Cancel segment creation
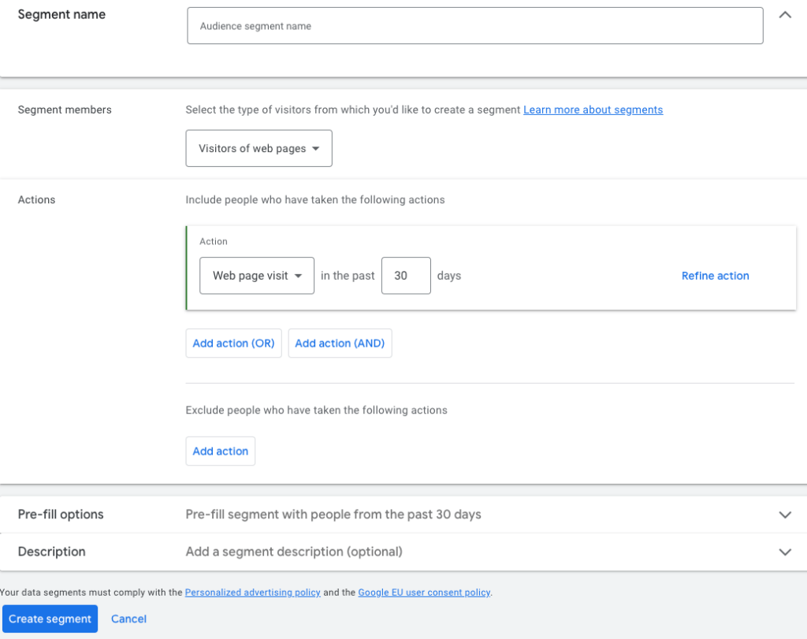807x639 pixels. tap(128, 619)
